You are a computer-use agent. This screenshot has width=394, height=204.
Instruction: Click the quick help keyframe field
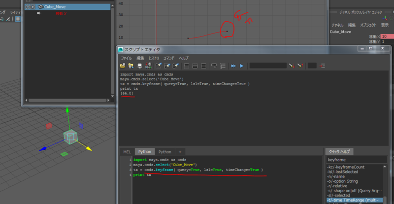pyautogui.click(x=357, y=160)
